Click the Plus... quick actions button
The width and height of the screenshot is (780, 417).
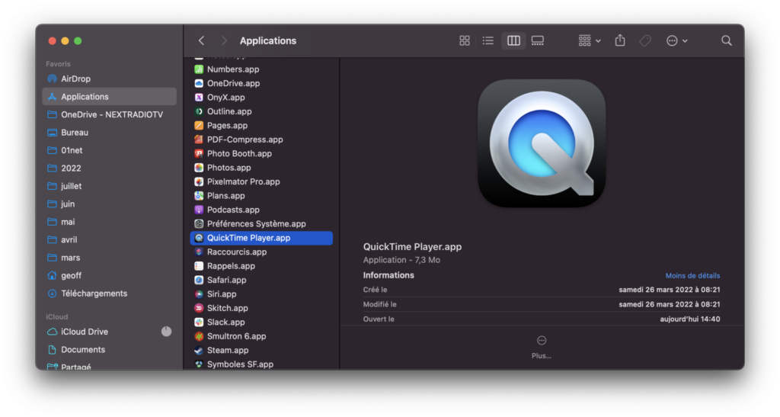[542, 347]
